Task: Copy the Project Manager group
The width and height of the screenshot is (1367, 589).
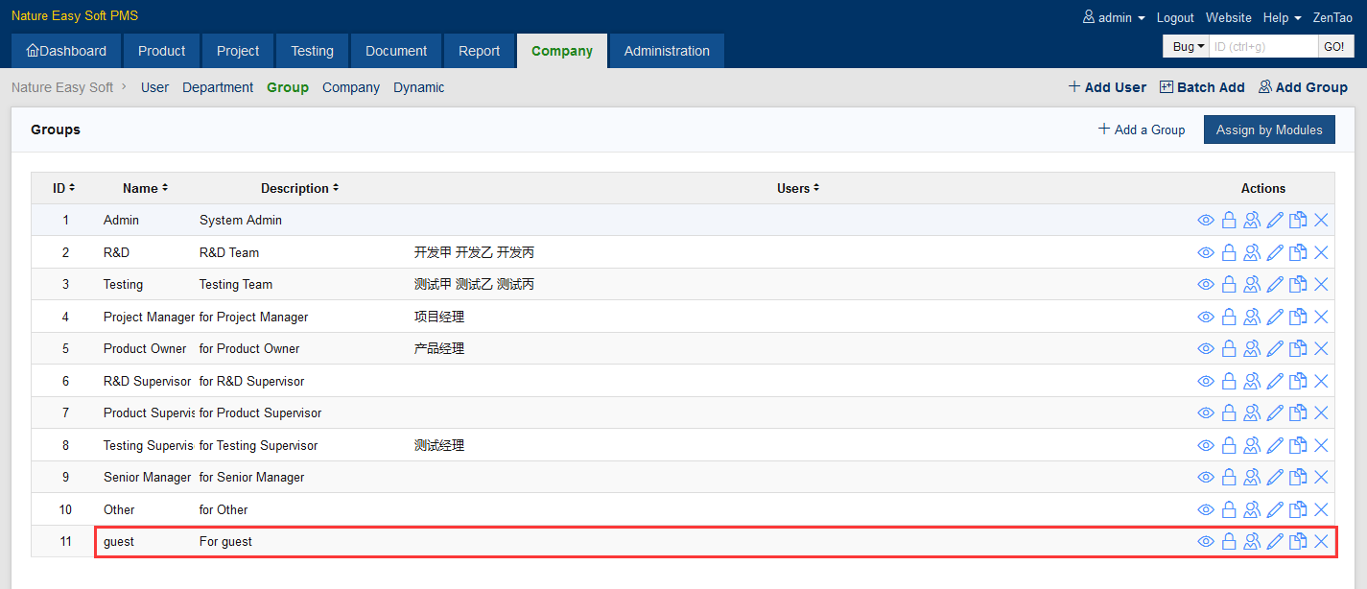Action: tap(1298, 318)
